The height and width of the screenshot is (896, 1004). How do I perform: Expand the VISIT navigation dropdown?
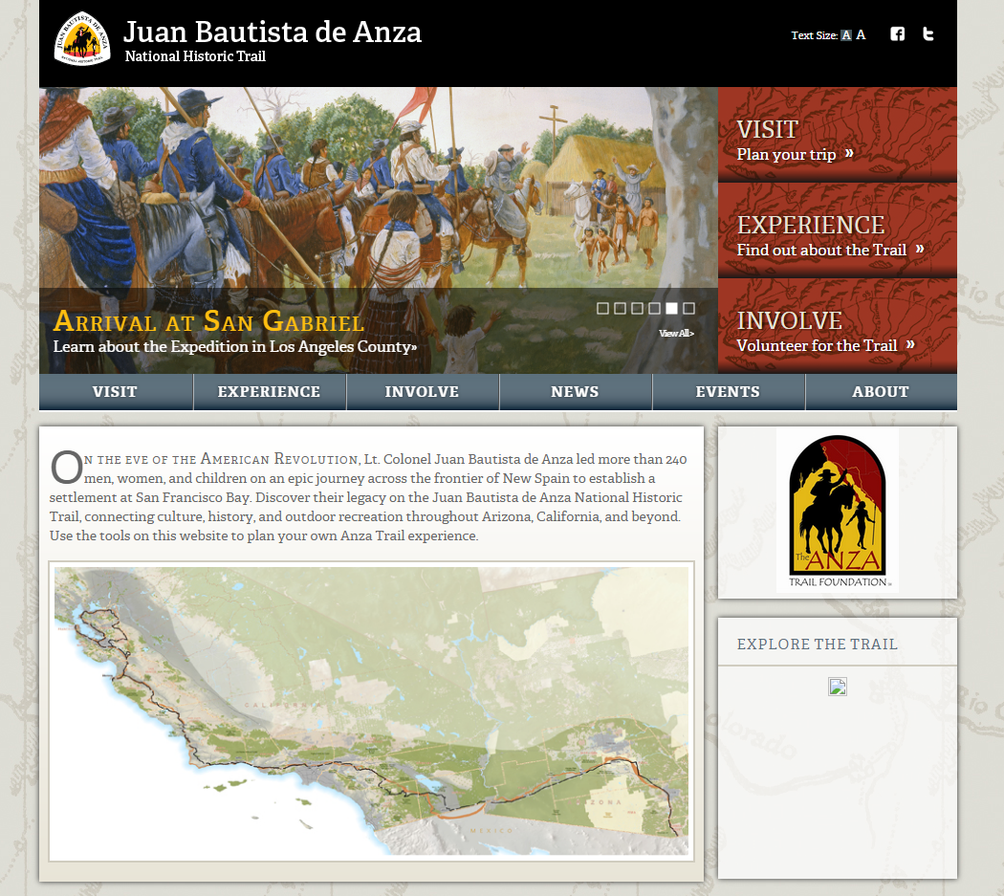115,391
